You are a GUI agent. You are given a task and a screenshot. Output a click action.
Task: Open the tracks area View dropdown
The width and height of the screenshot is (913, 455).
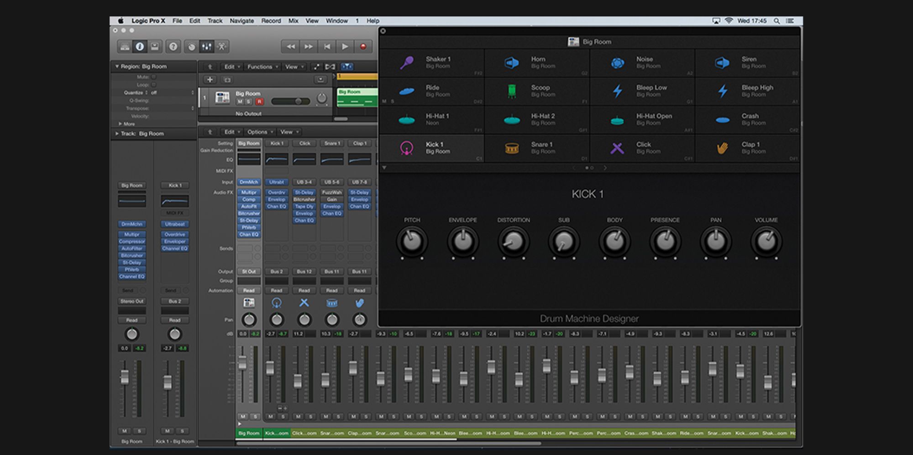[294, 67]
